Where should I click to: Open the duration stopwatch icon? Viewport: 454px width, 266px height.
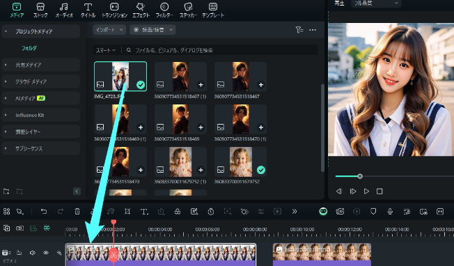point(211,212)
